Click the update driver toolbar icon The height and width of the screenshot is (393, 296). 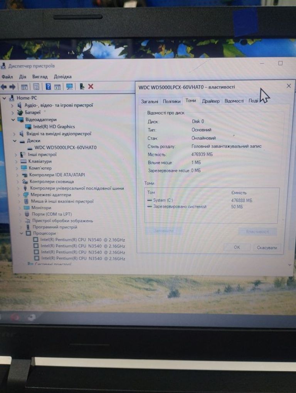point(82,86)
